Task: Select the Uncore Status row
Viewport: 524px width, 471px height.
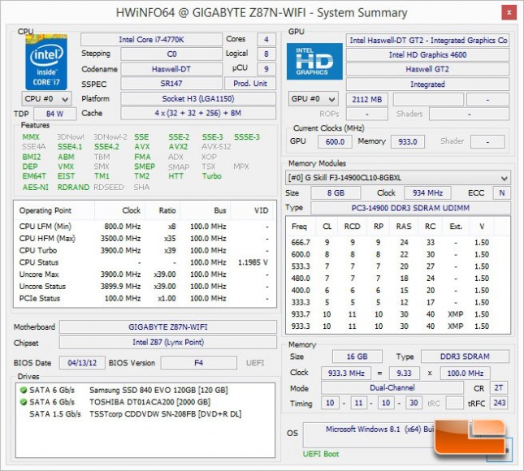Action: [145, 287]
